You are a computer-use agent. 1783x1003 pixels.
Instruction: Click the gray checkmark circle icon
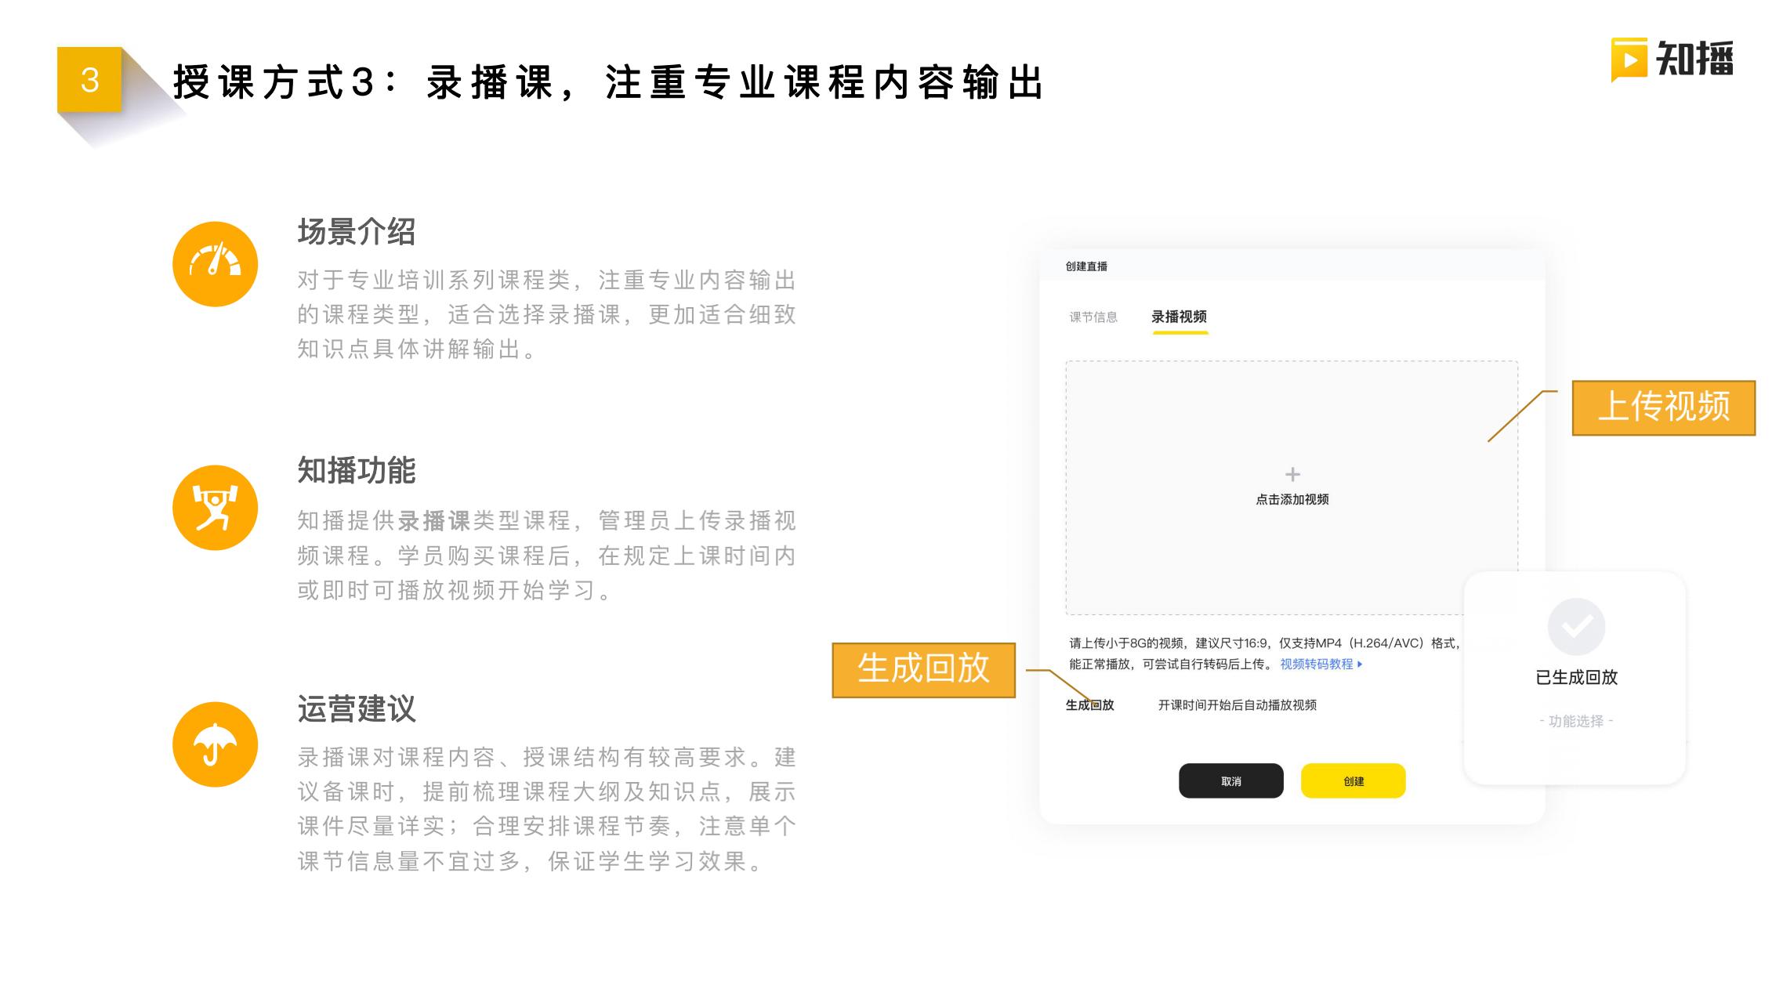[x=1576, y=627]
